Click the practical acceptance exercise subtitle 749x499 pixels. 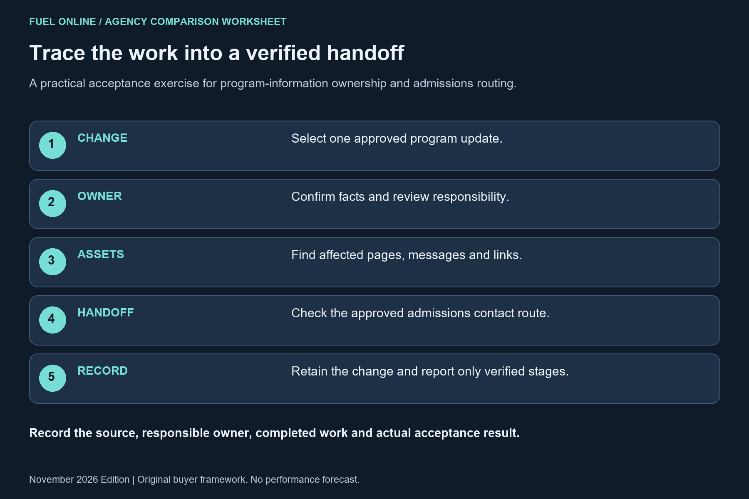tap(273, 84)
